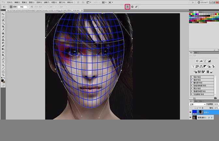The width and height of the screenshot is (219, 141).
Task: Open the 窗口(W) menu
Action: pyautogui.click(x=62, y=2)
